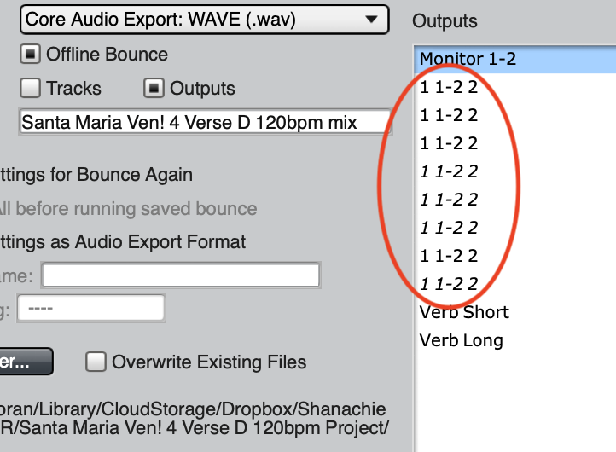
Task: Enable Overwrite Existing Files checkbox
Action: tap(97, 362)
